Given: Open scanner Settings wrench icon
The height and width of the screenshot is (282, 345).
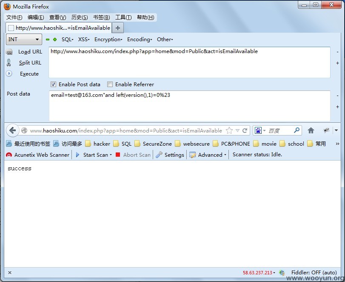Looking at the screenshot, I should point(159,155).
